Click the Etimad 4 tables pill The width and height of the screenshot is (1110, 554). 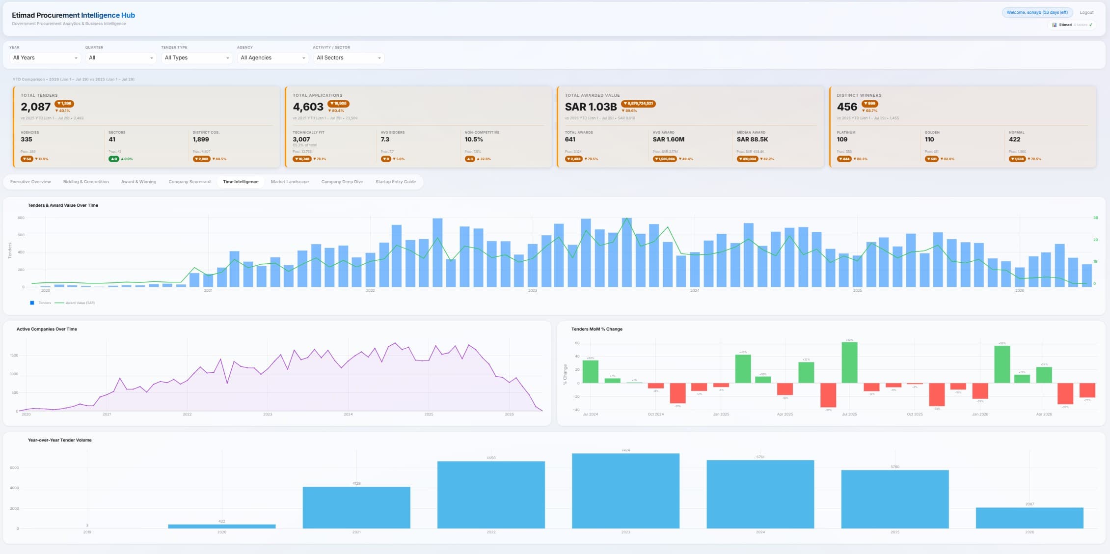(x=1072, y=25)
